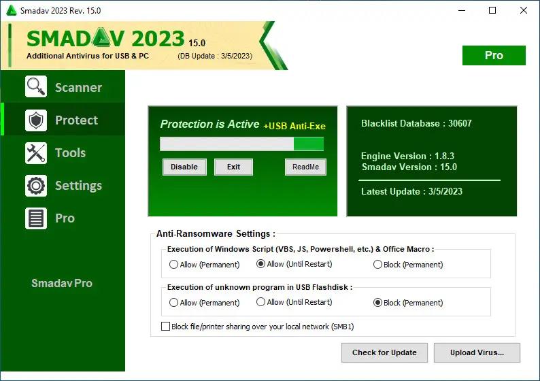Click the Upload Virus... button

(477, 352)
